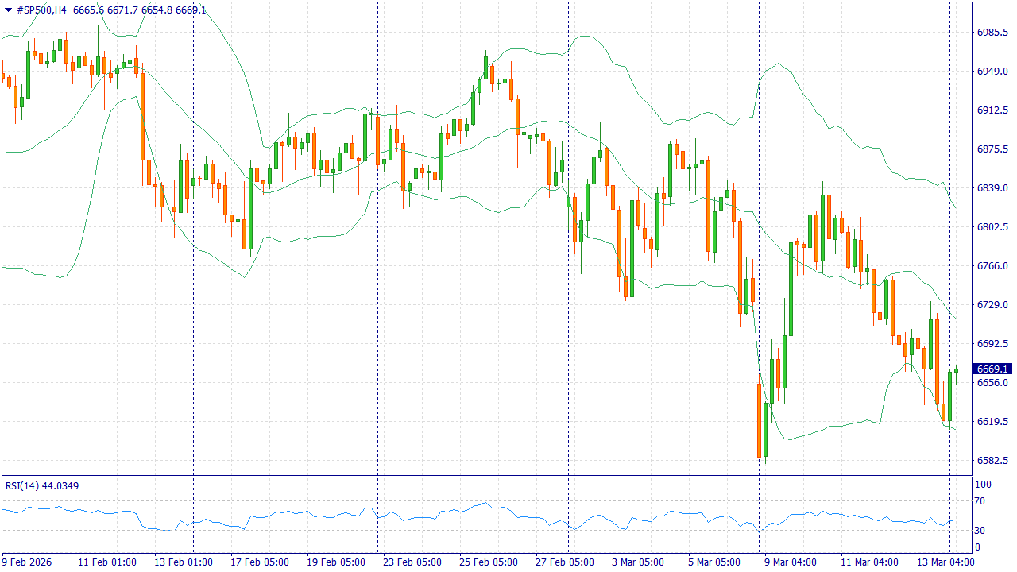
Task: Select the OHLC values text in header
Action: click(x=139, y=10)
